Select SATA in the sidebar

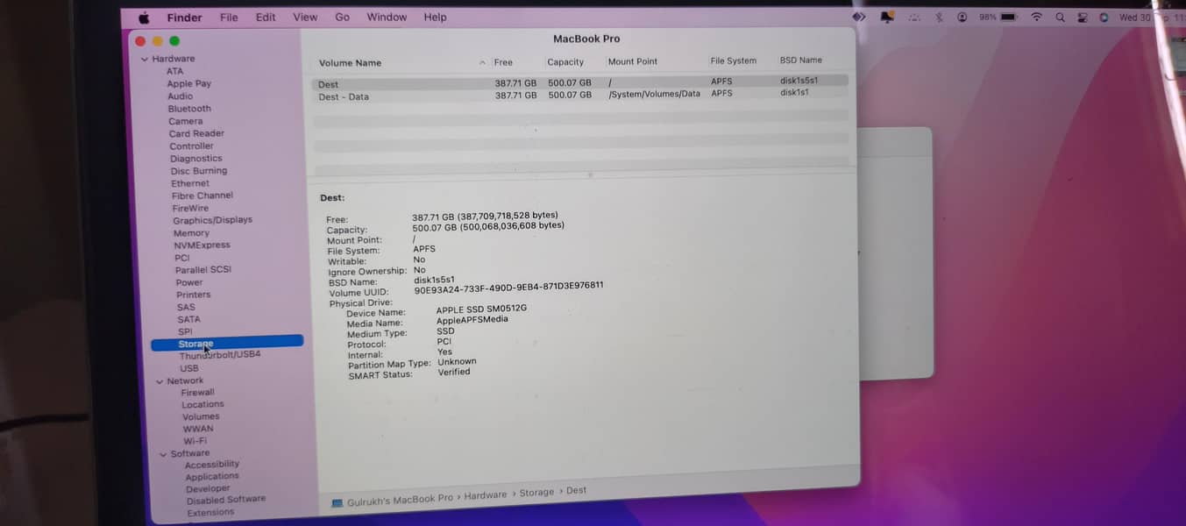point(188,319)
